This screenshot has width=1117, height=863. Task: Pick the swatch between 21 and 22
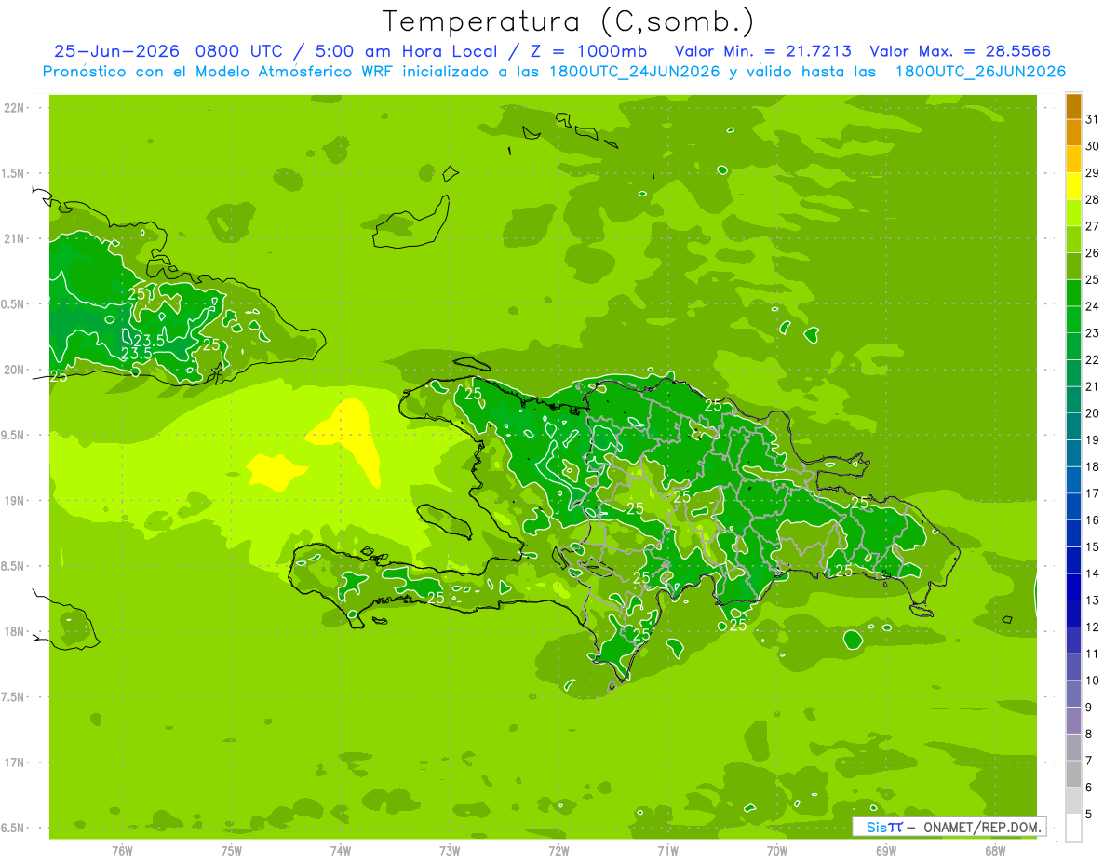click(1073, 373)
